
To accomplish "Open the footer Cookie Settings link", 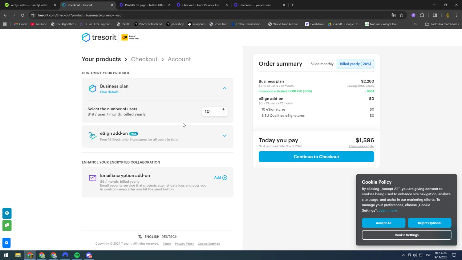I will 209,244.
